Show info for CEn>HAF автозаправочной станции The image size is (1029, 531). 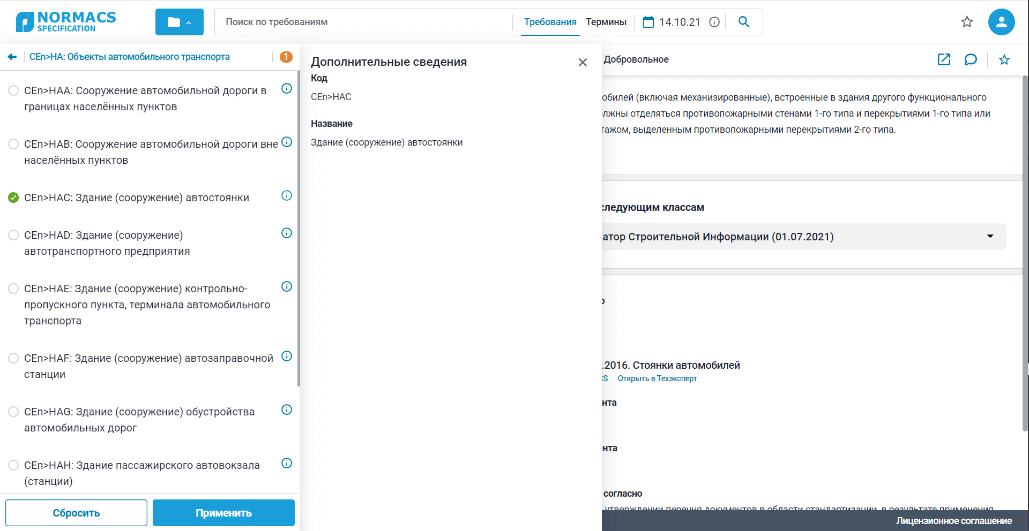pyautogui.click(x=287, y=356)
